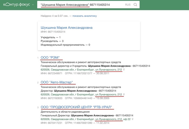Toggle the RUS keyboard language indicator
The width and height of the screenshot is (189, 129).
point(128,5)
